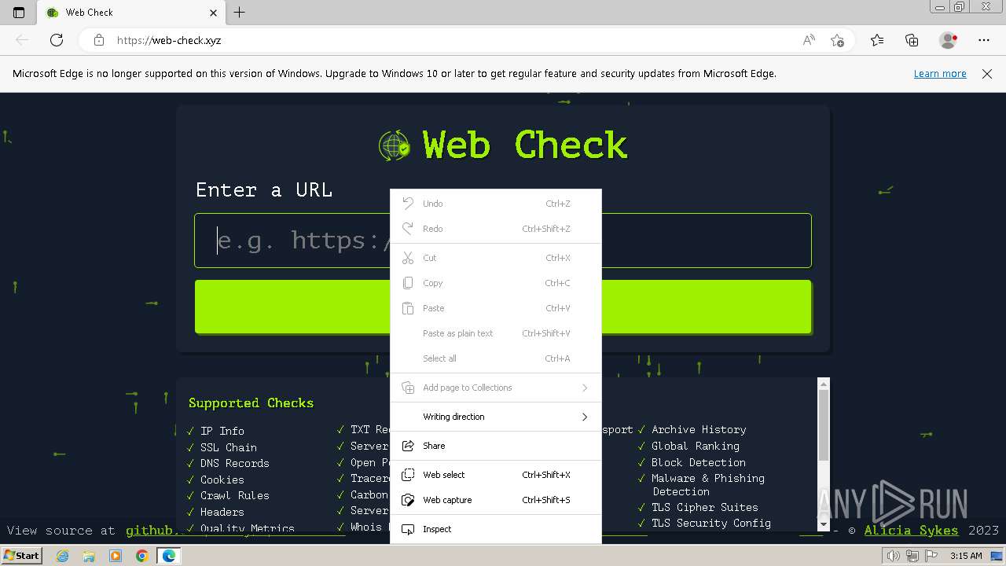Add this page to favorites star
Screen dimensions: 1006x566
(837, 40)
